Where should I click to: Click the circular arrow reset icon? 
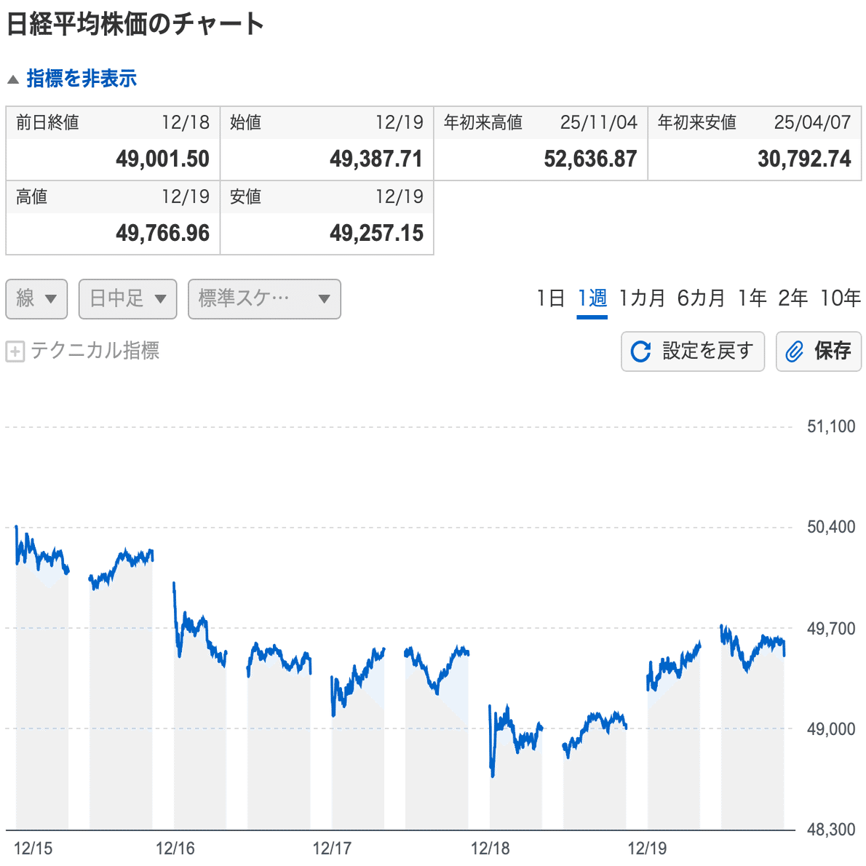pos(640,351)
